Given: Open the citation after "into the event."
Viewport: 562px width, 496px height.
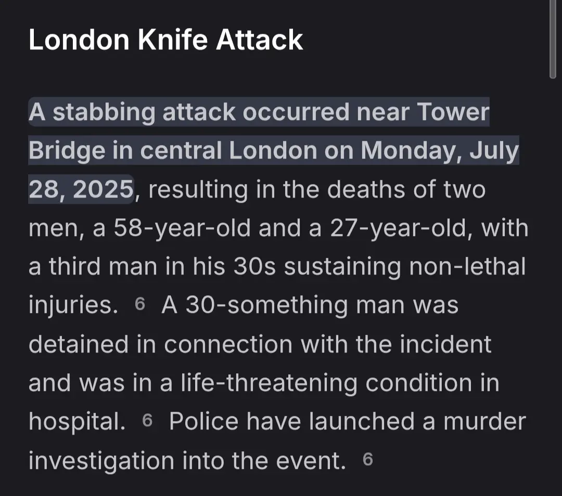Looking at the screenshot, I should click(x=367, y=460).
